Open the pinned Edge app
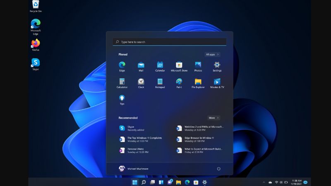The height and width of the screenshot is (186, 331). (x=122, y=67)
